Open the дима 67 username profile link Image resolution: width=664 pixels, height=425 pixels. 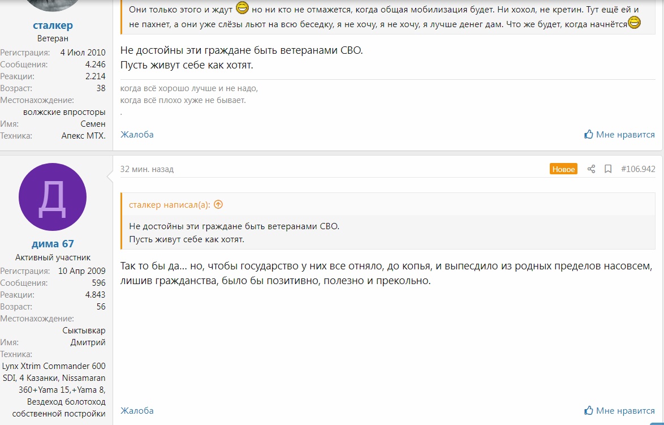[53, 244]
